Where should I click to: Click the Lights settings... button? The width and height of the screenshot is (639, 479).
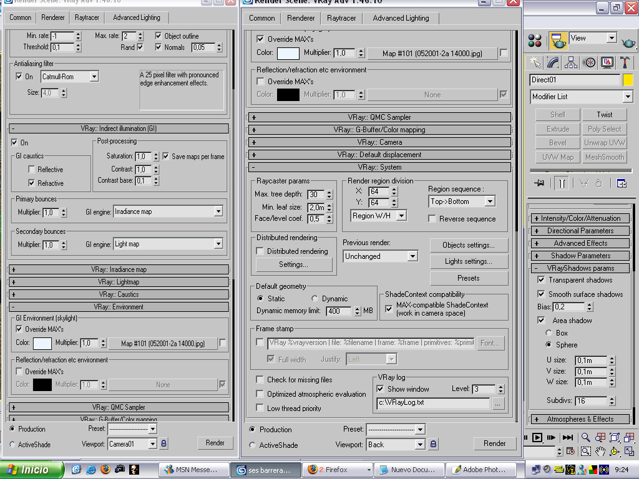pos(469,261)
